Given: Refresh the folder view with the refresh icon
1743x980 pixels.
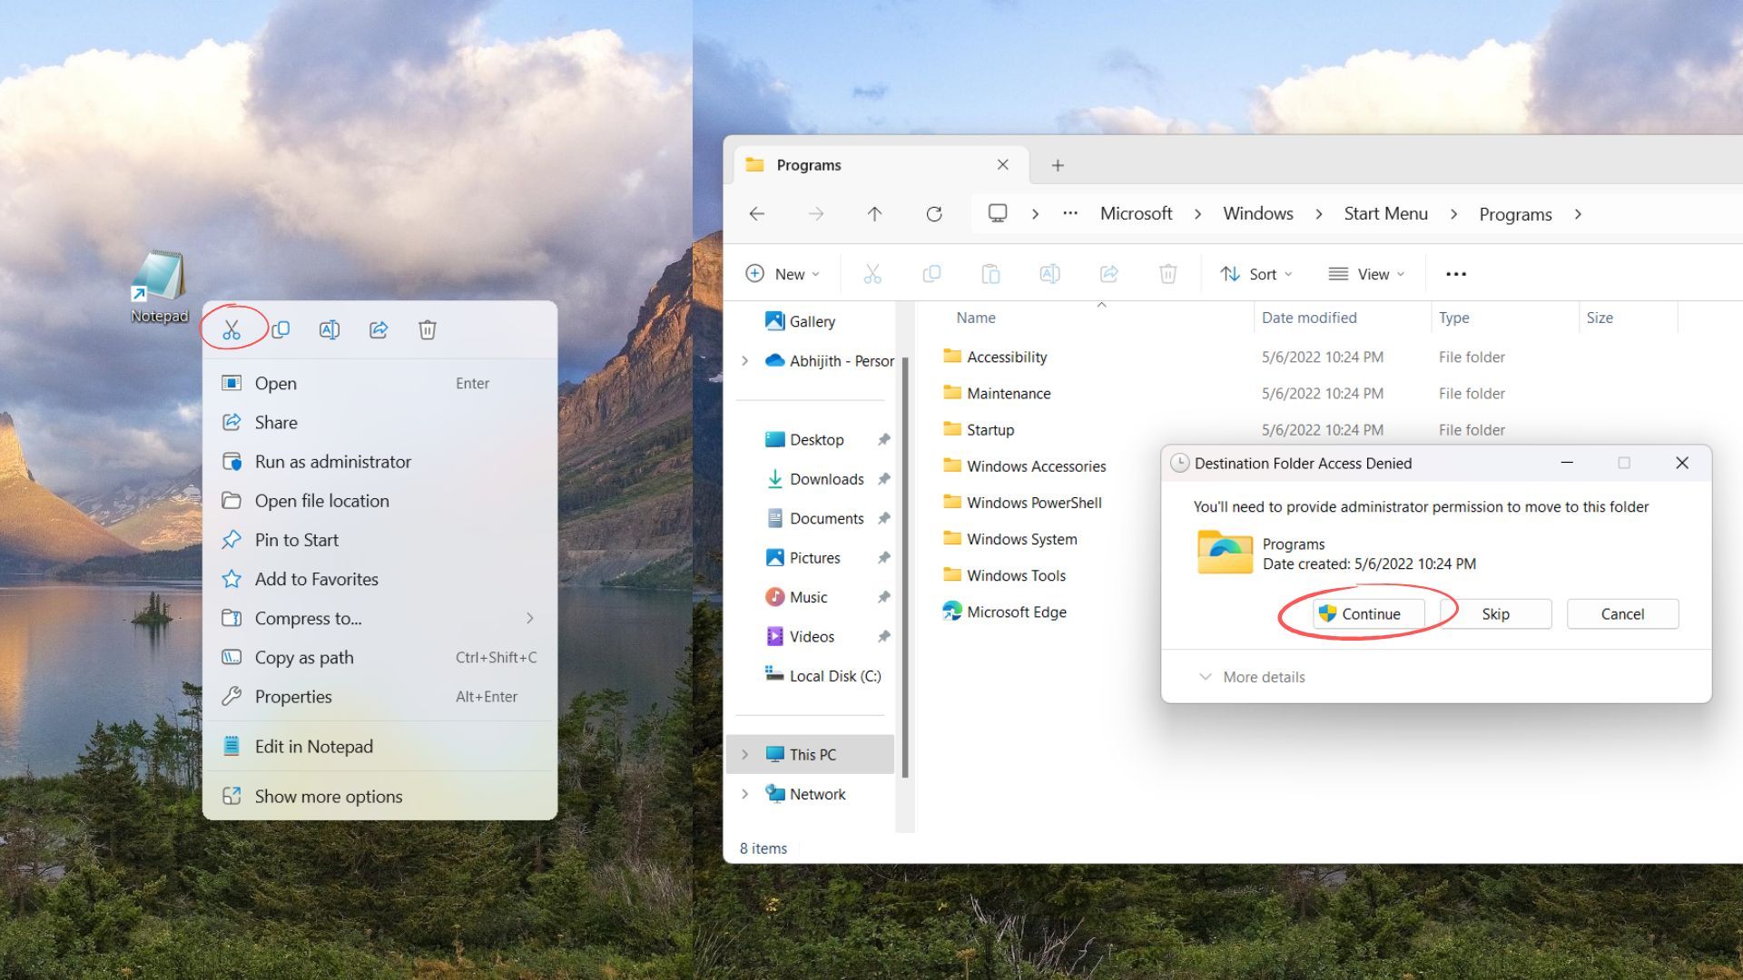Looking at the screenshot, I should click(934, 213).
